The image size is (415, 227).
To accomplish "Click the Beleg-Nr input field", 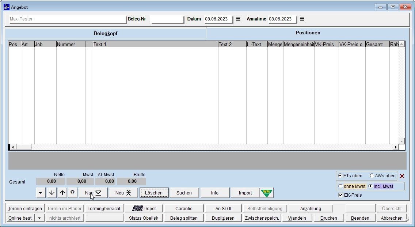I will [167, 19].
